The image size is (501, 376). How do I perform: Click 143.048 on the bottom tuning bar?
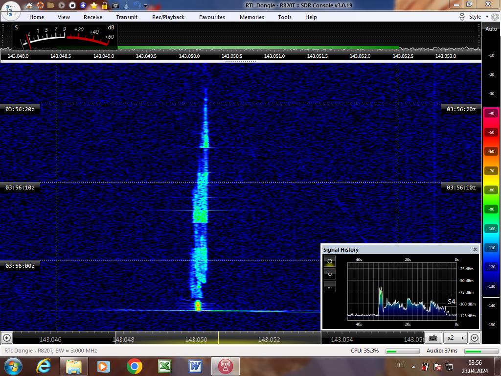coord(123,340)
